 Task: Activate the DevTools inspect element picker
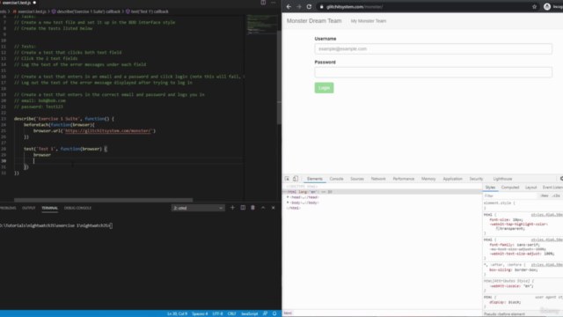(287, 179)
